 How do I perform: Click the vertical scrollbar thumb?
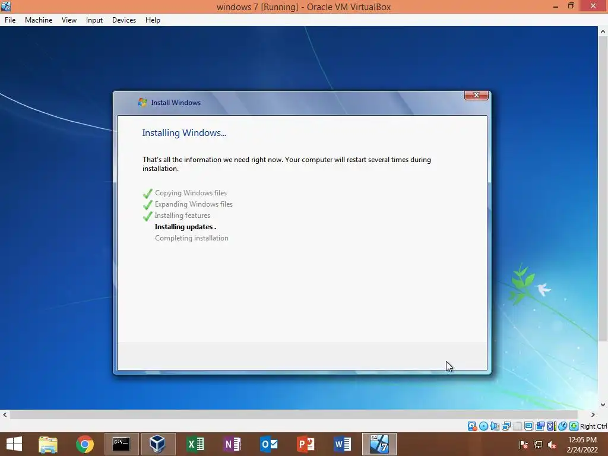pos(603,189)
